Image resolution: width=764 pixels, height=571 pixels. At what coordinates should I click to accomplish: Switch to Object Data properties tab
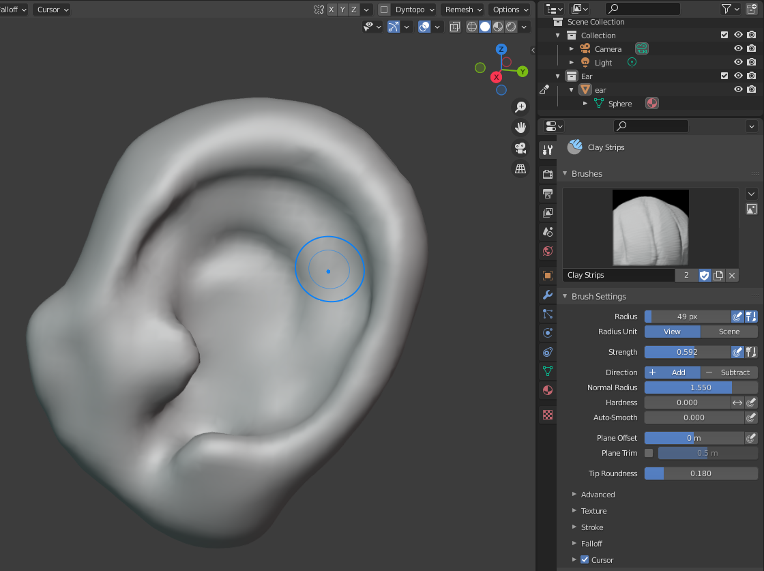[x=547, y=371]
